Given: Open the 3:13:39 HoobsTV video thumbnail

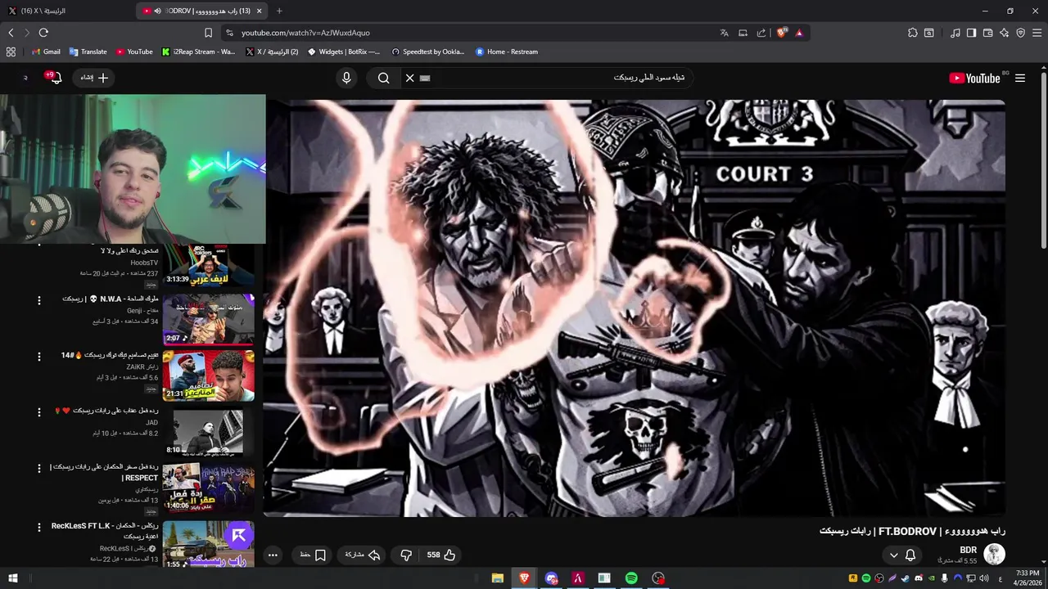Looking at the screenshot, I should (208, 265).
